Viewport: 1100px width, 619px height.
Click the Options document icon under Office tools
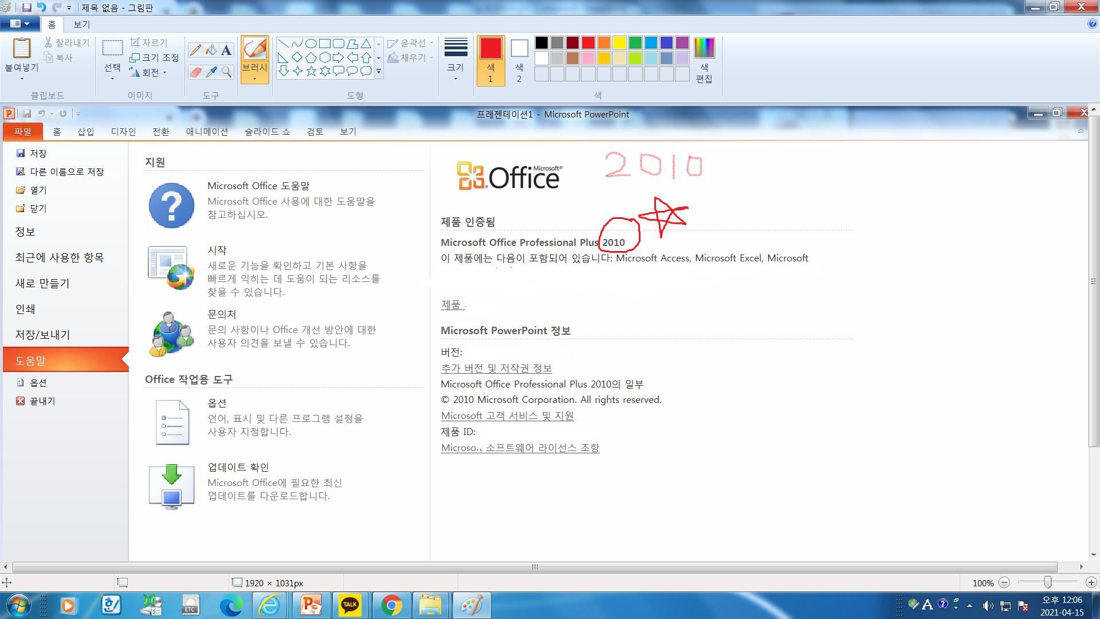(x=172, y=422)
